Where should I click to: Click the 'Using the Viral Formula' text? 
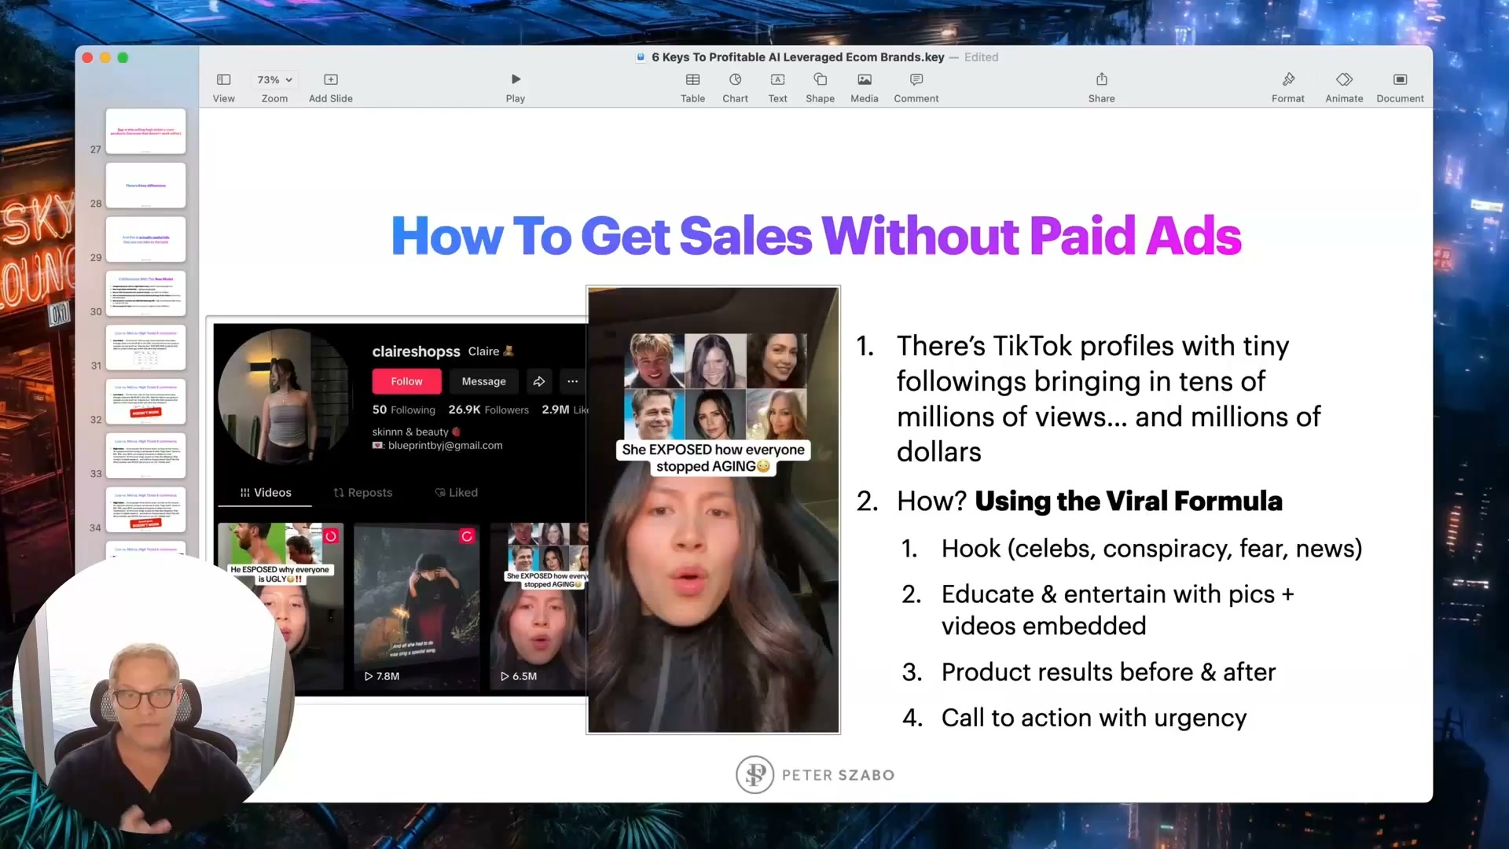(1128, 501)
